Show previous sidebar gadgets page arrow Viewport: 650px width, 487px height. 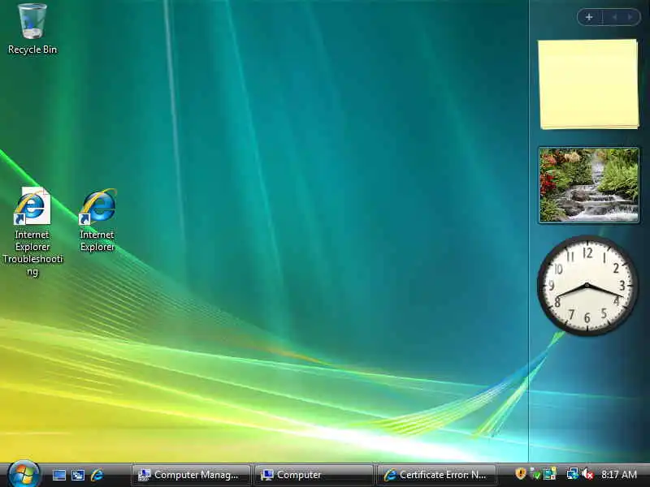click(x=615, y=17)
